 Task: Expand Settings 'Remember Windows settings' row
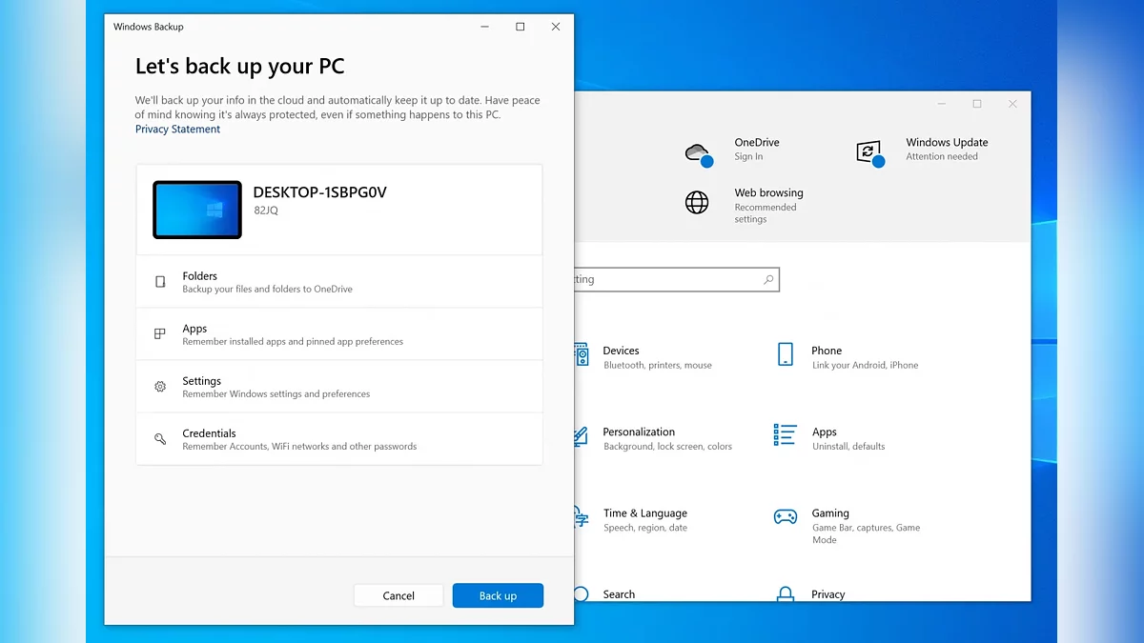(339, 387)
